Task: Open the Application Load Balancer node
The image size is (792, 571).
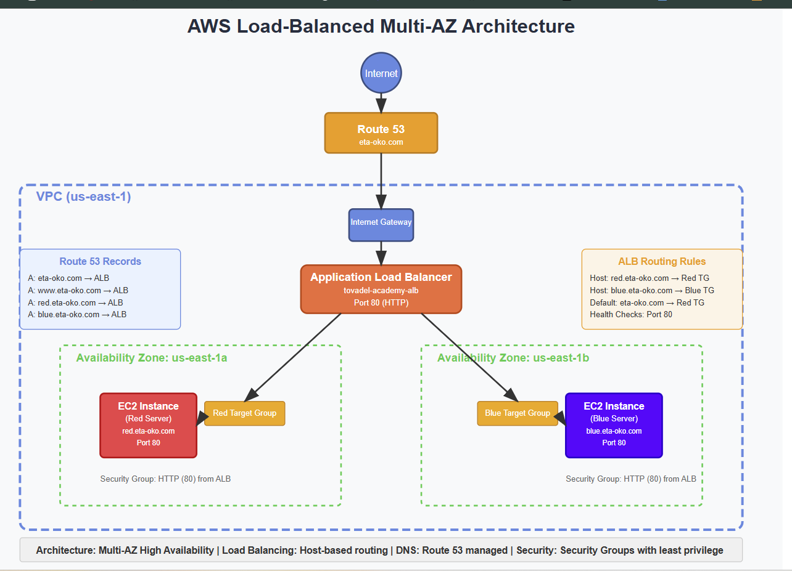Action: click(x=381, y=289)
